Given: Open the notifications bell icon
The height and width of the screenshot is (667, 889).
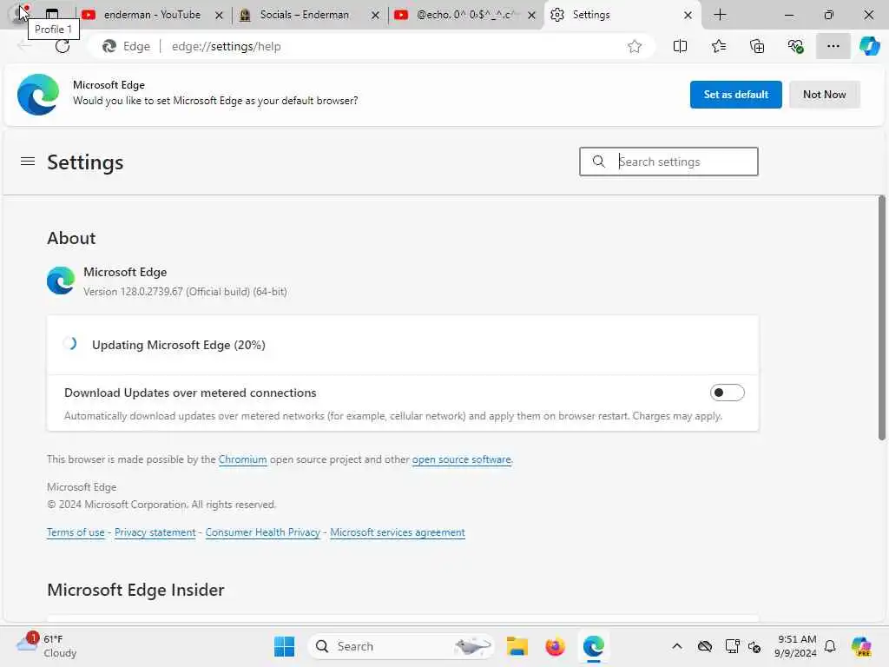Looking at the screenshot, I should point(830,646).
